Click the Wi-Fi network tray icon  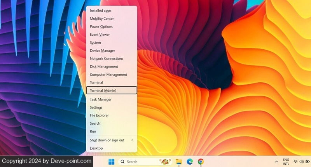(x=295, y=161)
